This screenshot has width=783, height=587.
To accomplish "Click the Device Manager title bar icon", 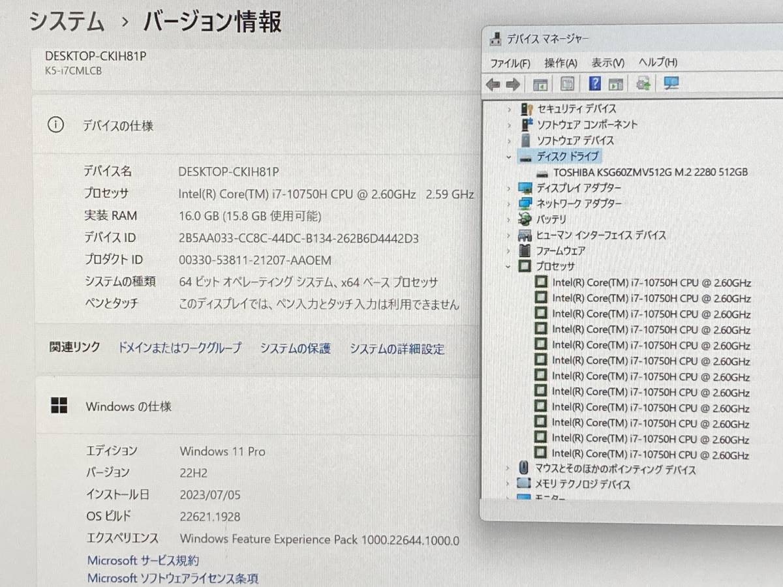I will (x=496, y=39).
